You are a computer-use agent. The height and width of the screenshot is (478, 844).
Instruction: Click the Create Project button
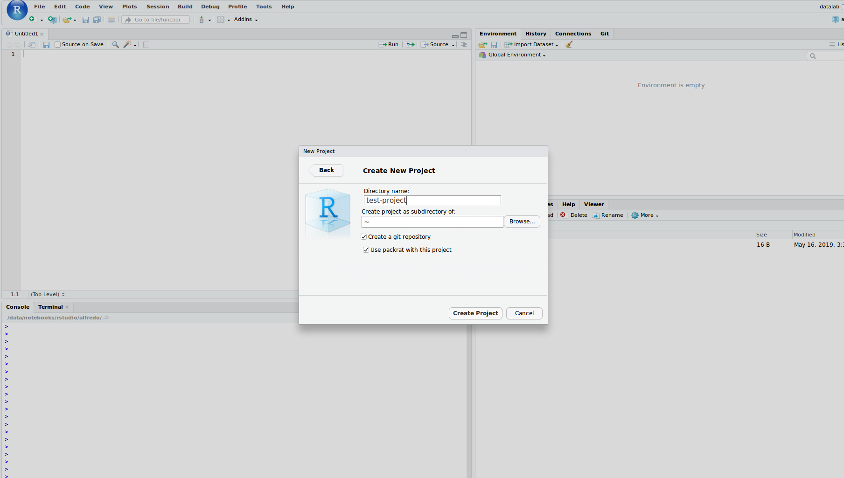pos(475,313)
